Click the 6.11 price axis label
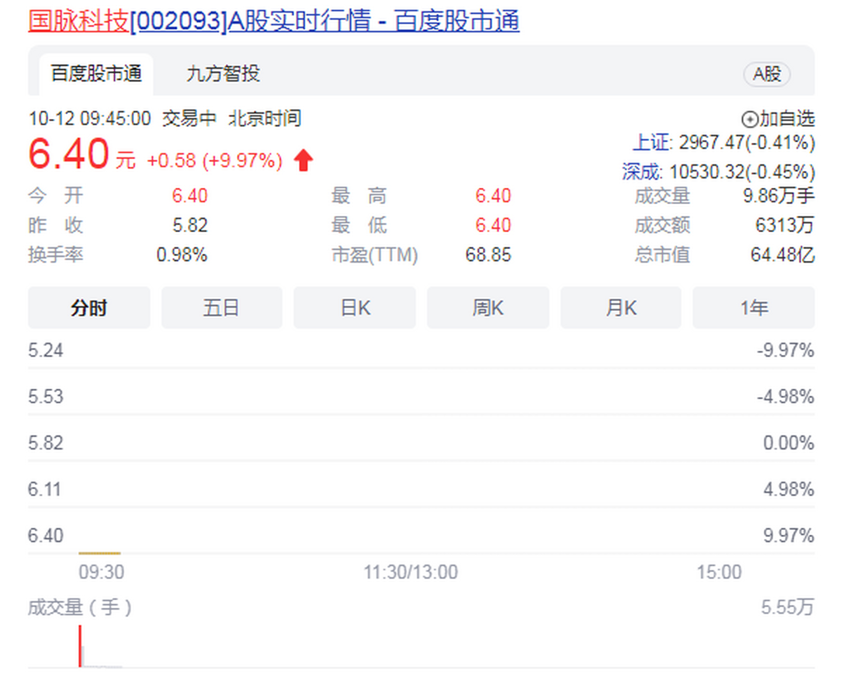 point(44,489)
